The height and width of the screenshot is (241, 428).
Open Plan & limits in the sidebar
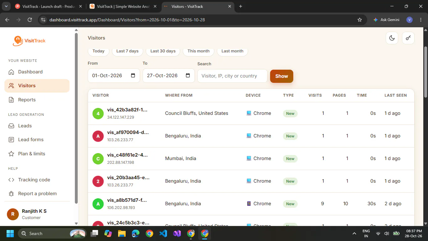37,154
